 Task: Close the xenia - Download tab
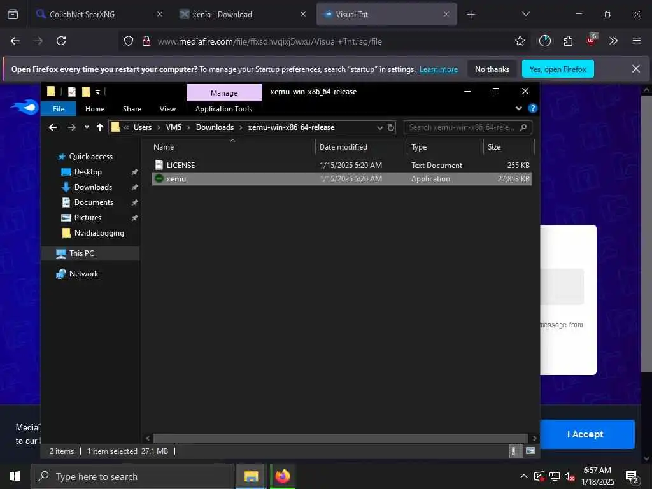[302, 14]
